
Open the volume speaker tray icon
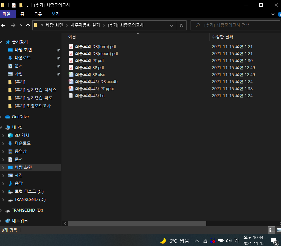(229, 241)
